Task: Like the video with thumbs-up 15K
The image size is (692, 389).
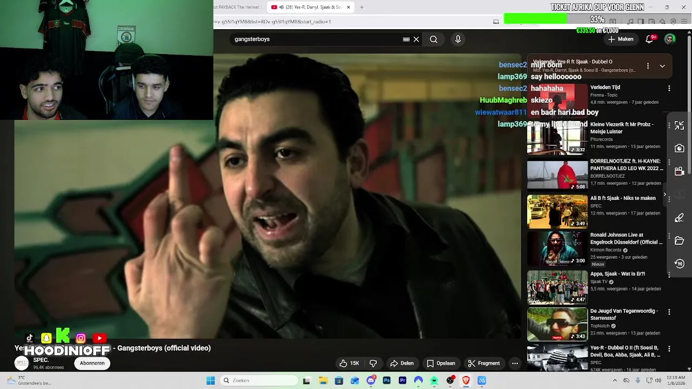Action: pos(349,363)
